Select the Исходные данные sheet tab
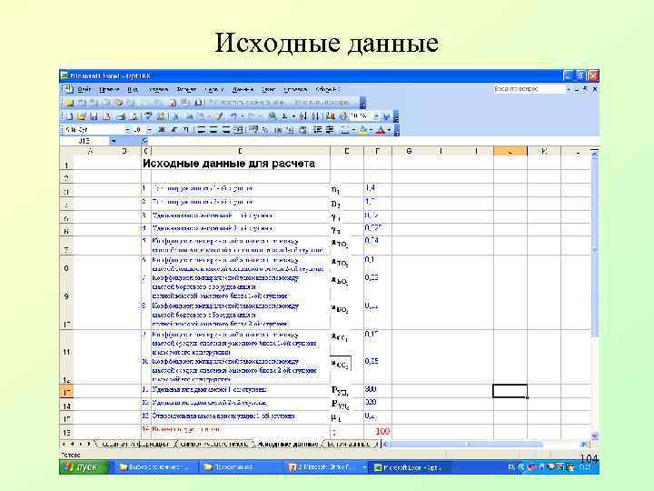This screenshot has height=491, width=654. coord(288,444)
